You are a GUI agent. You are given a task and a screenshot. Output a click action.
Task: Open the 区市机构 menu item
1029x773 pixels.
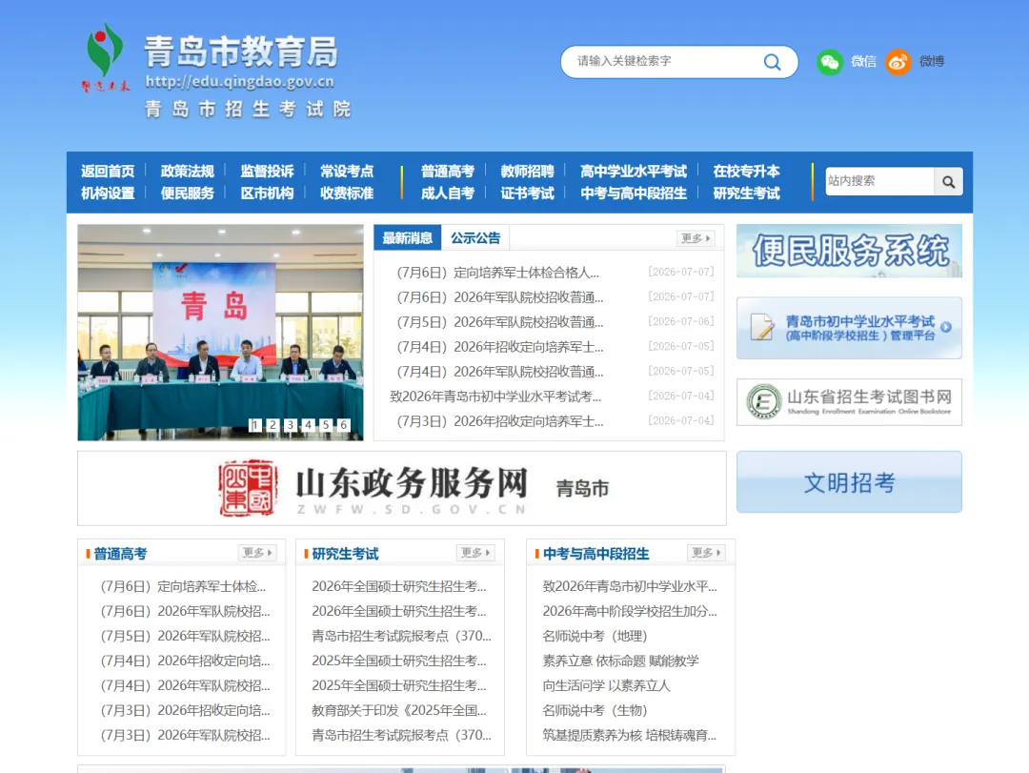[267, 193]
